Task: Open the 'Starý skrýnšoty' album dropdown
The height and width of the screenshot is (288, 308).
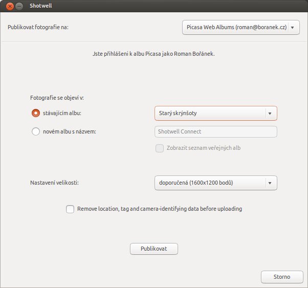Action: pos(216,113)
